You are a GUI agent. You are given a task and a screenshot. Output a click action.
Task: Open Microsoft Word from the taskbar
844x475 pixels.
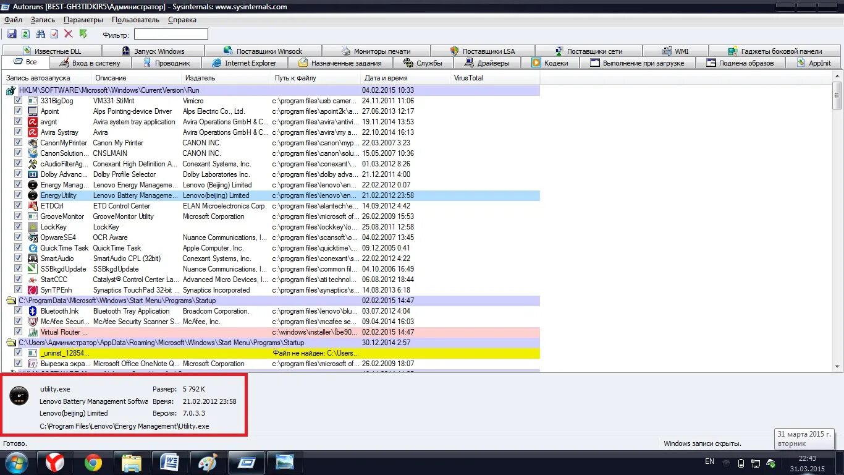[x=170, y=462]
